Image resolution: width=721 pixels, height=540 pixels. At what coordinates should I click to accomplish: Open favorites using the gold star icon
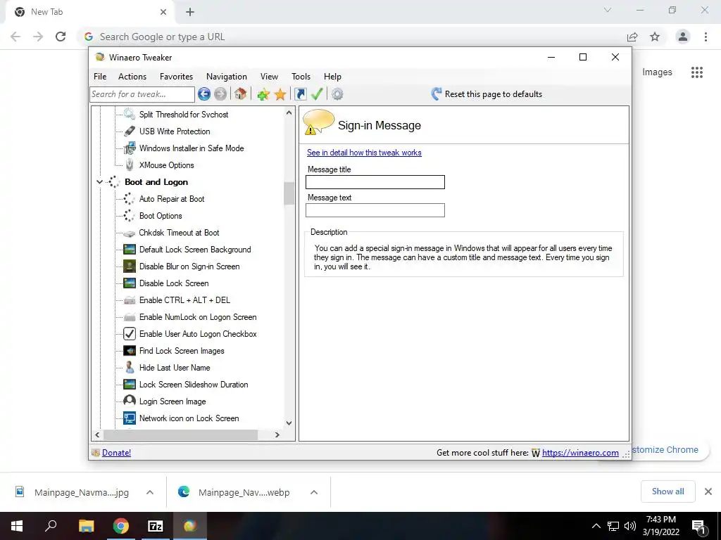coord(280,94)
